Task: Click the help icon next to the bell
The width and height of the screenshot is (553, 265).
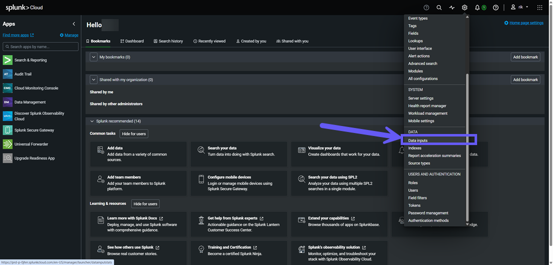Action: [x=496, y=8]
